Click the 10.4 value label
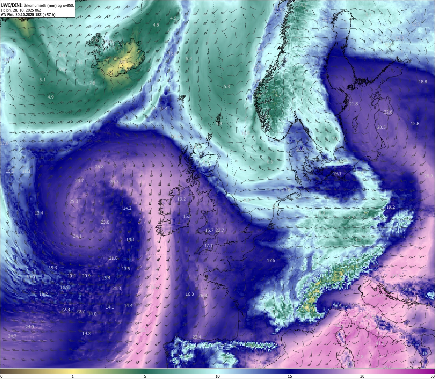 click(337, 306)
